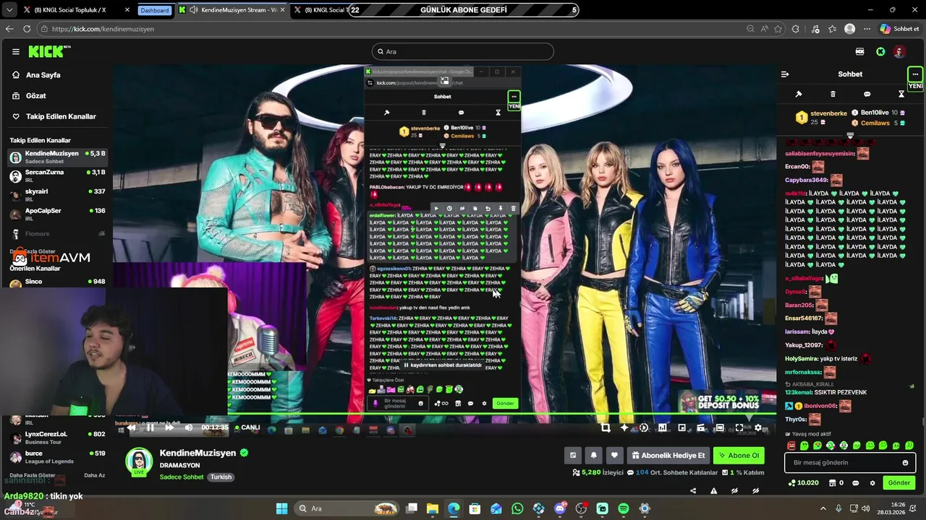Image resolution: width=926 pixels, height=520 pixels.
Task: Toggle follow heart for KendineMuzisyen
Action: point(615,455)
